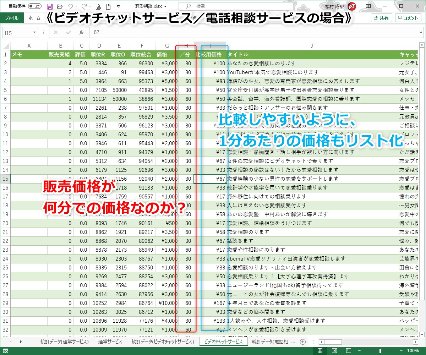Switch to Page Layout view icon
This screenshot has height=355, width=426.
(334, 351)
